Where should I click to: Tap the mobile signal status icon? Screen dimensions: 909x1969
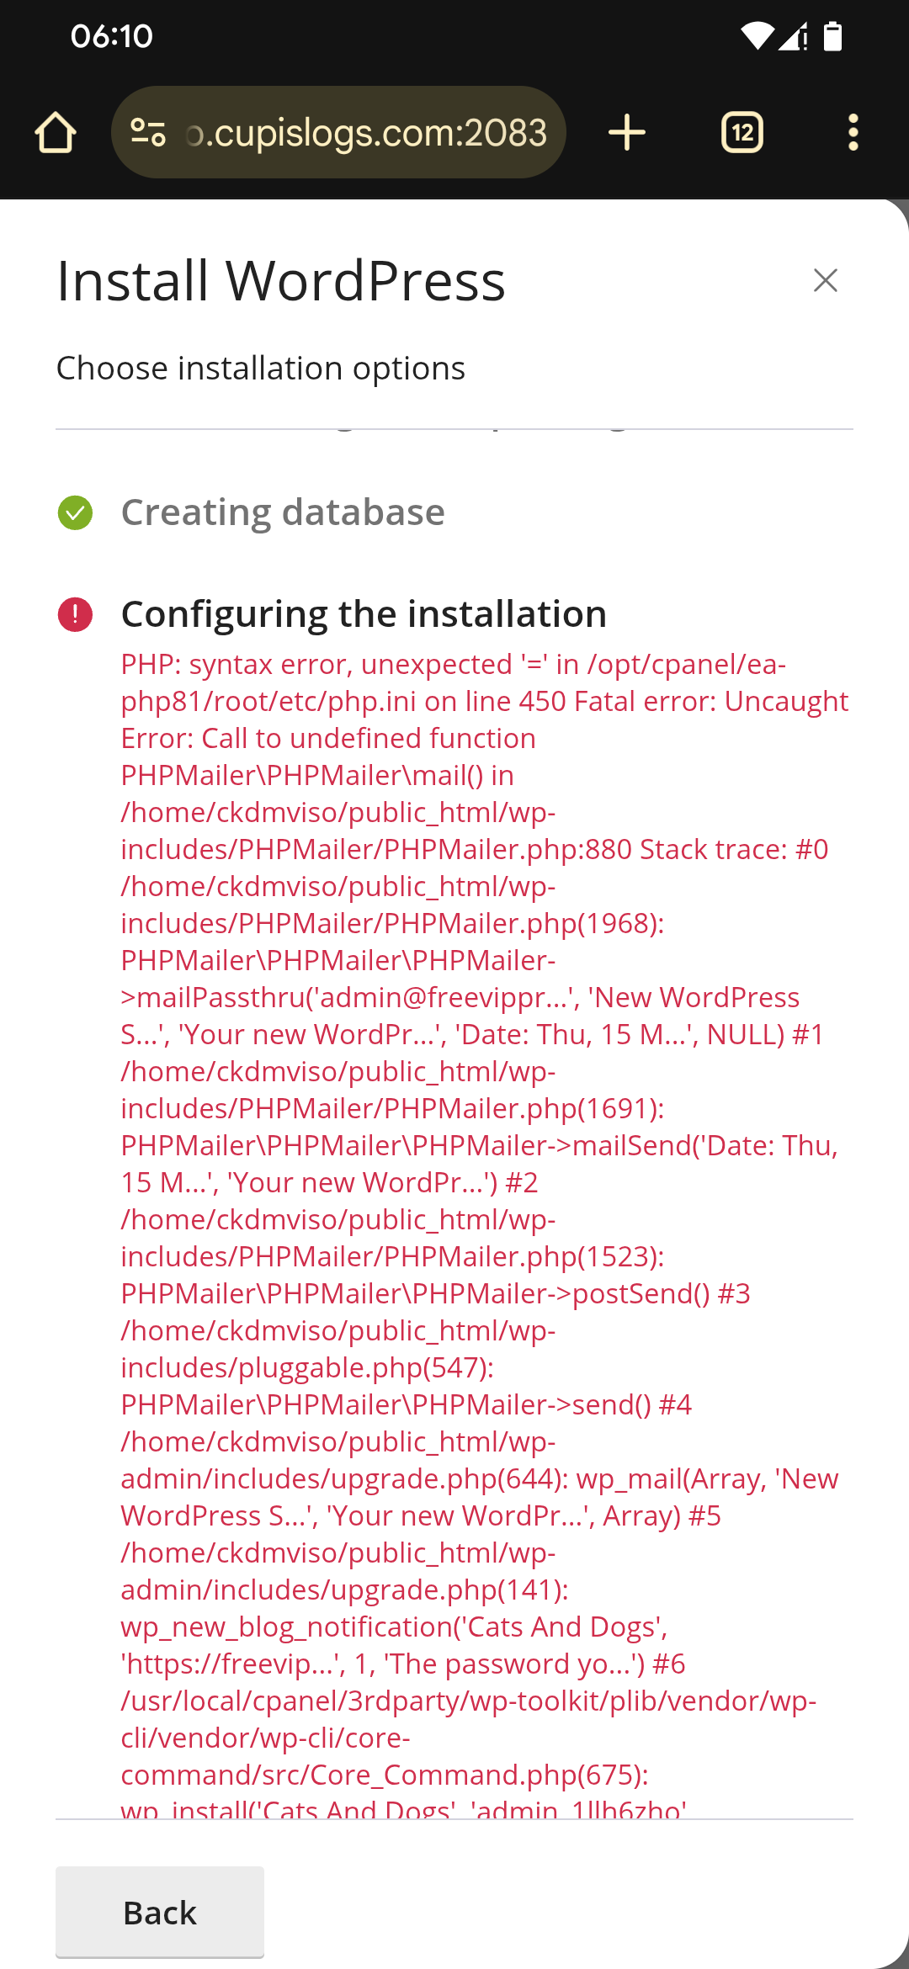click(793, 36)
